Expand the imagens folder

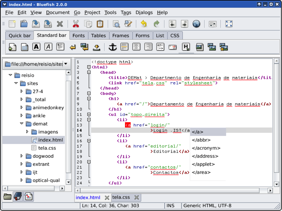point(27,132)
